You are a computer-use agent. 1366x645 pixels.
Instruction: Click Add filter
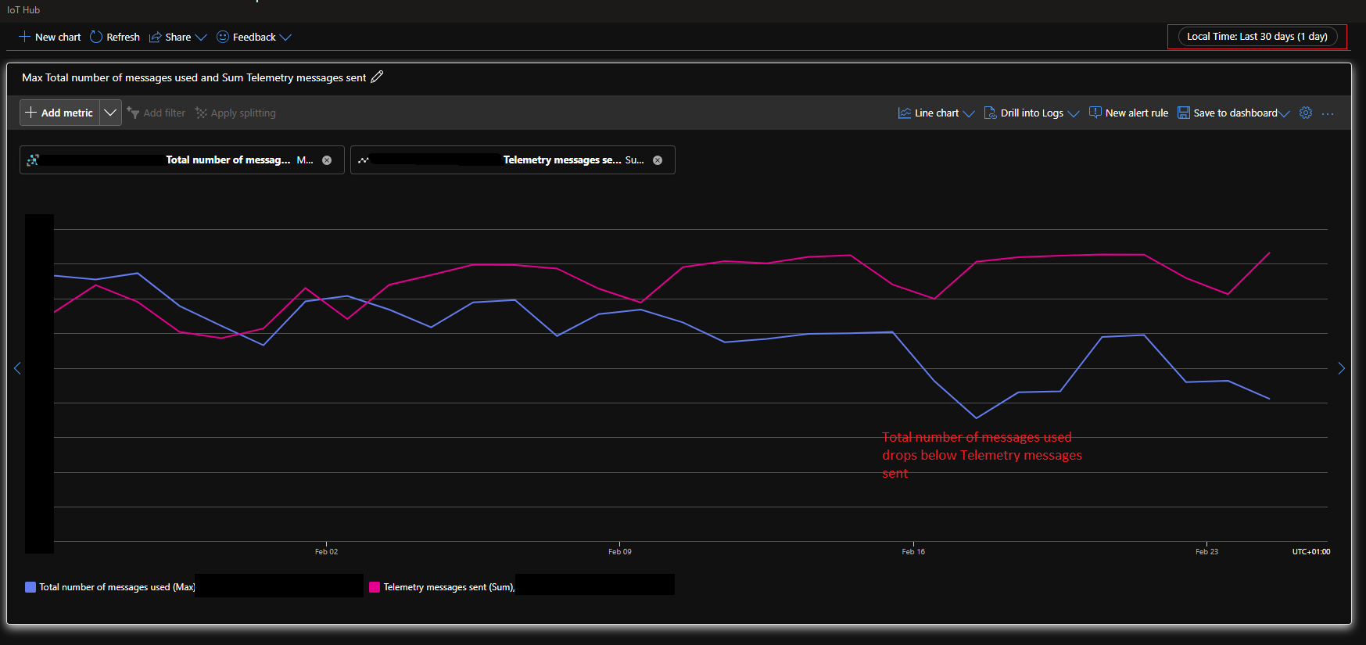click(x=156, y=113)
